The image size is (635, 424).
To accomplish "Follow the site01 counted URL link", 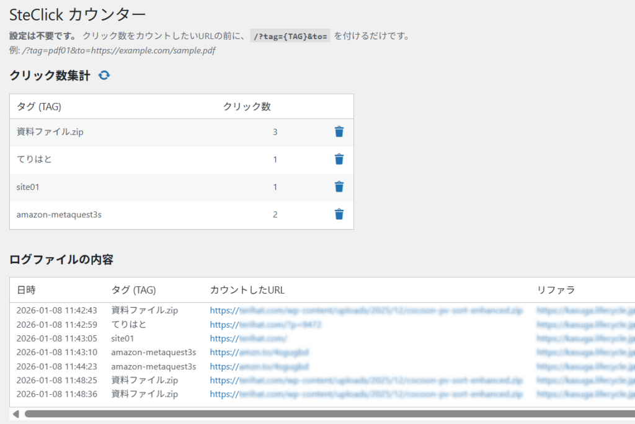I will click(248, 339).
